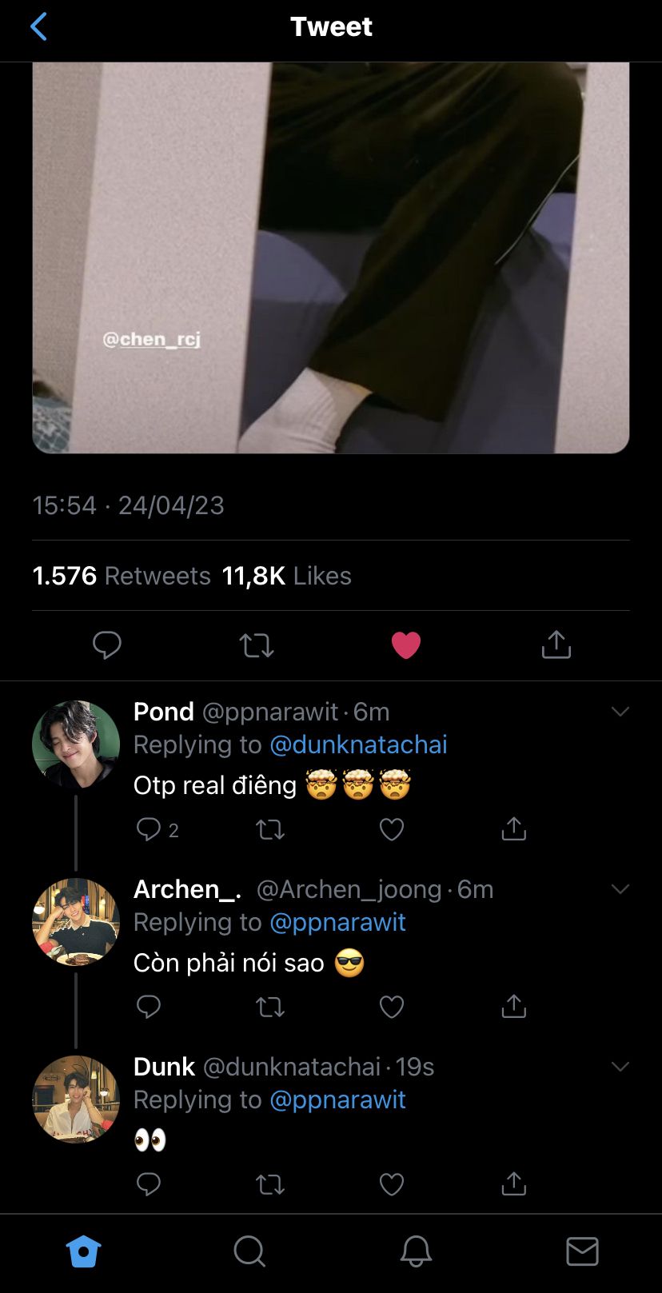Open the Messages envelope tab

click(582, 1251)
